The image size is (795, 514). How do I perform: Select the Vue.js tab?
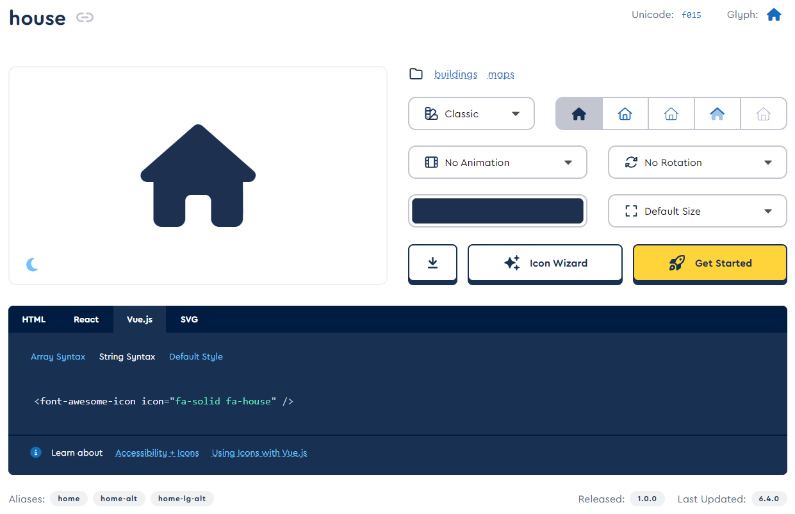tap(140, 319)
